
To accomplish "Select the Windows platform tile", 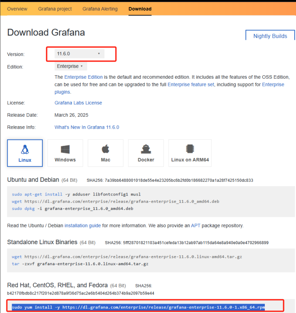I will point(65,153).
